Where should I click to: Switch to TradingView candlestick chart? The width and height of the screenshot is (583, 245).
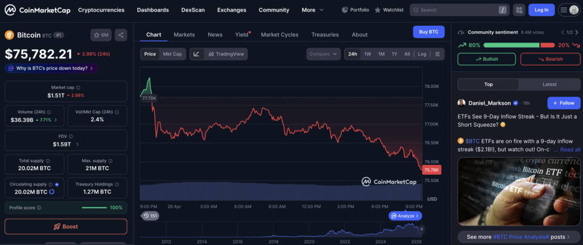[x=227, y=54]
